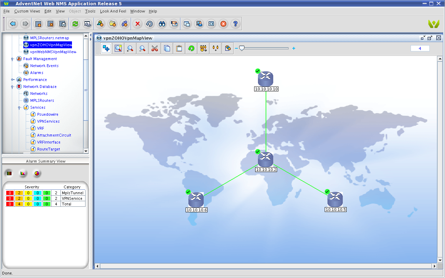Maximize the vpnZOHOVpnMapView internal frame

pyautogui.click(x=430, y=38)
